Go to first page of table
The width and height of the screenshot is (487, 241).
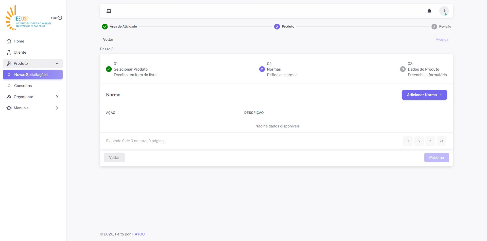tap(408, 141)
